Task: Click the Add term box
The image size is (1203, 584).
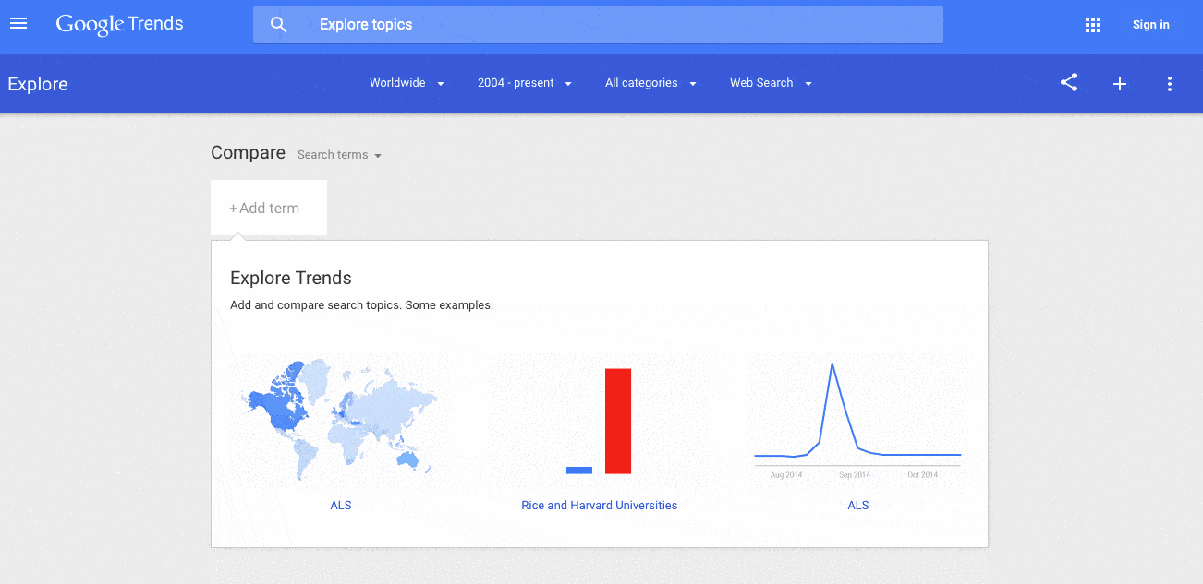Action: click(x=269, y=208)
